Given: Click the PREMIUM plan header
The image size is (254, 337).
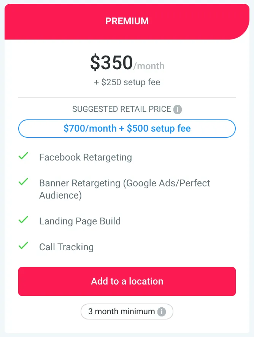Looking at the screenshot, I should (x=127, y=22).
